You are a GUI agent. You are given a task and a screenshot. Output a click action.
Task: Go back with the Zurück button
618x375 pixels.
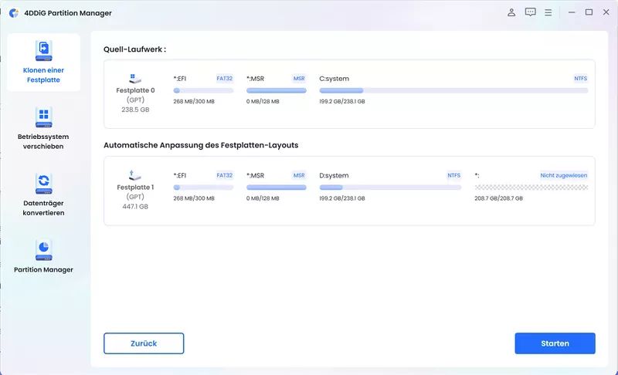coord(144,343)
